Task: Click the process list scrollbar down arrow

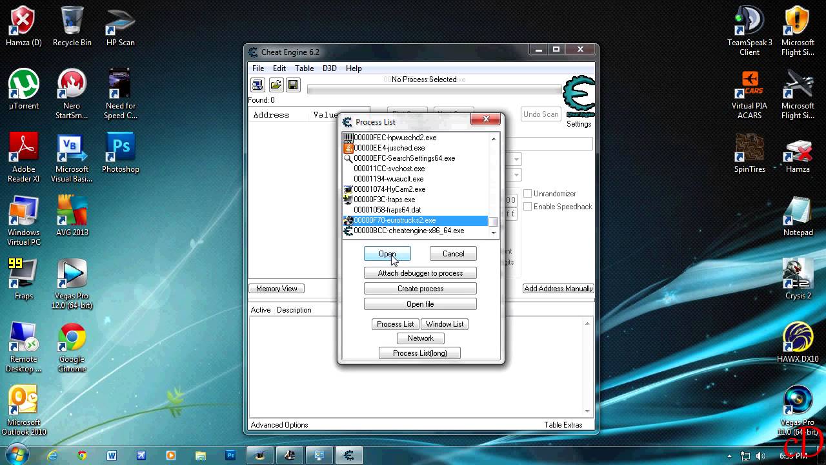Action: point(494,232)
